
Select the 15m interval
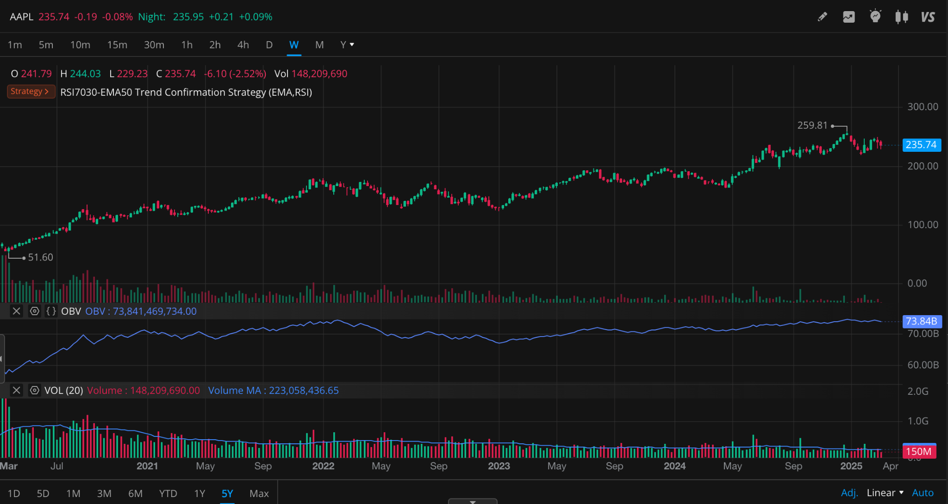pyautogui.click(x=117, y=45)
